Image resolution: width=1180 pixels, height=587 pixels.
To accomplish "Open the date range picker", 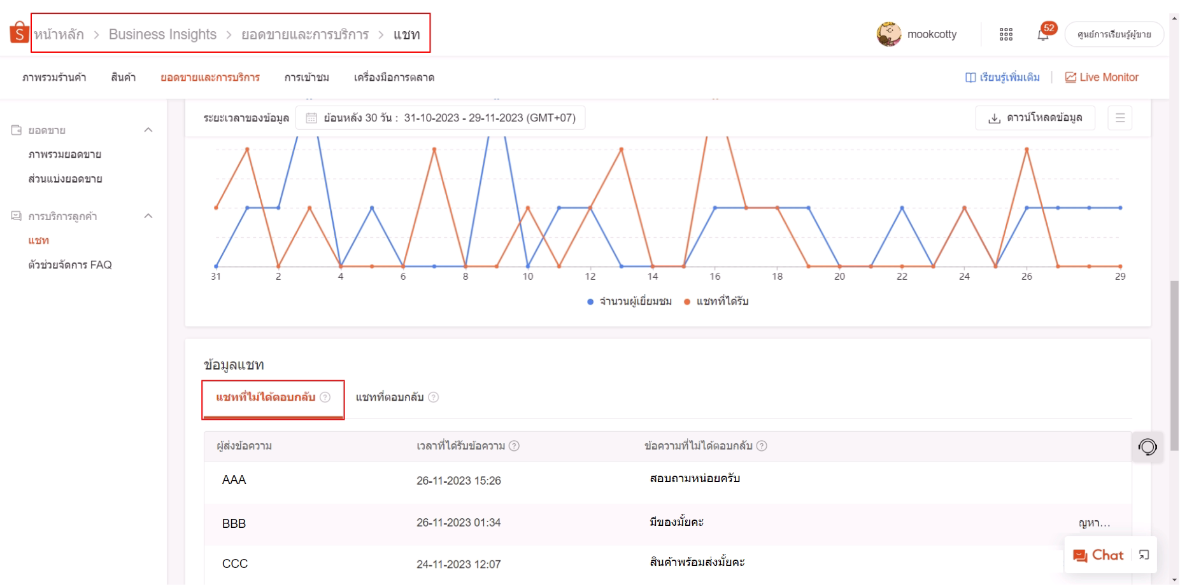I will click(x=441, y=118).
